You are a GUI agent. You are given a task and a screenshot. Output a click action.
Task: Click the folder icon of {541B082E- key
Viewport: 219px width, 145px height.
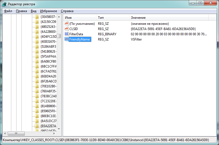tap(37, 52)
